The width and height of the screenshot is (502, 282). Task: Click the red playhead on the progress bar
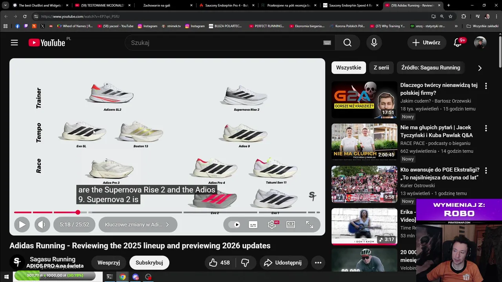[x=78, y=212]
